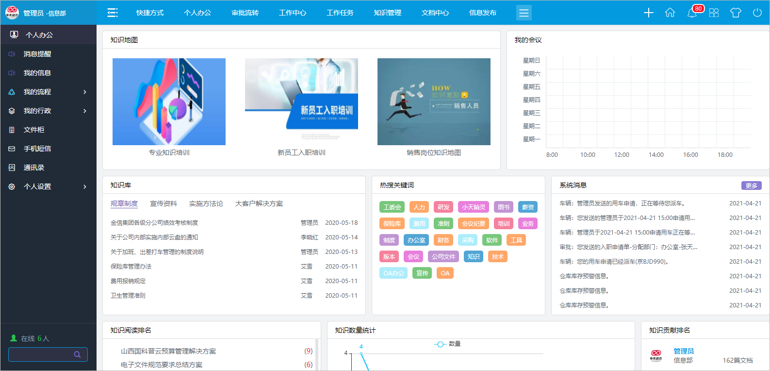Click the sidebar search input field
The image size is (770, 371).
(x=41, y=354)
